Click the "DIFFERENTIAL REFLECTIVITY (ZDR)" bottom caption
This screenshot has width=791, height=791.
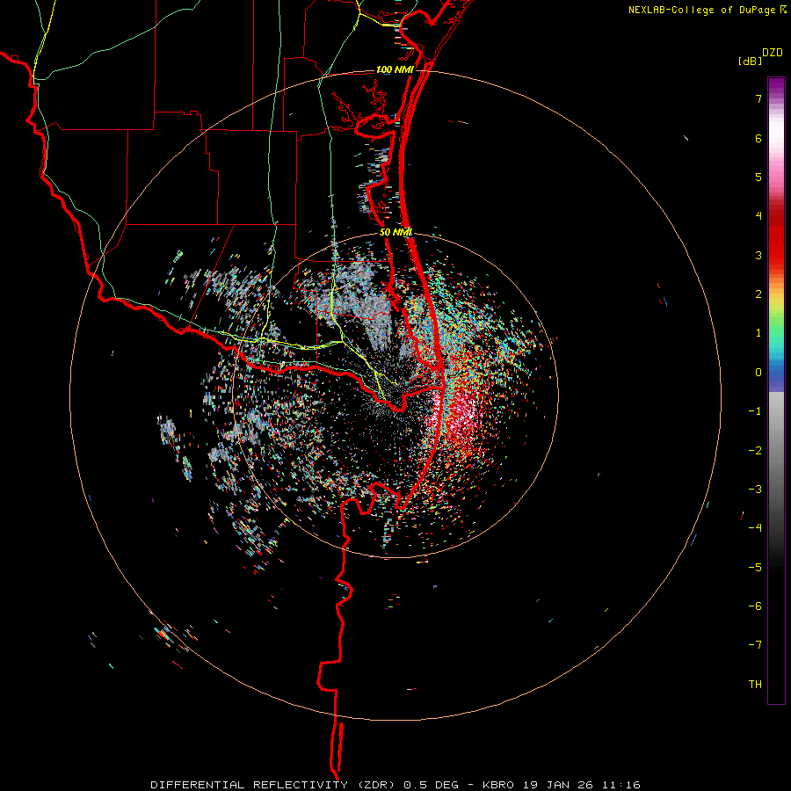272,785
